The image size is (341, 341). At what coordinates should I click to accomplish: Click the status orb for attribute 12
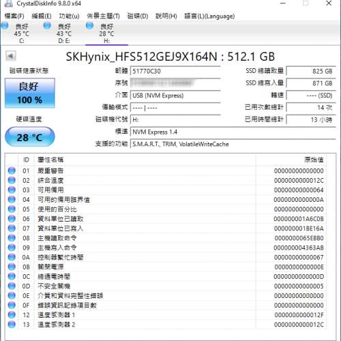click(x=12, y=315)
